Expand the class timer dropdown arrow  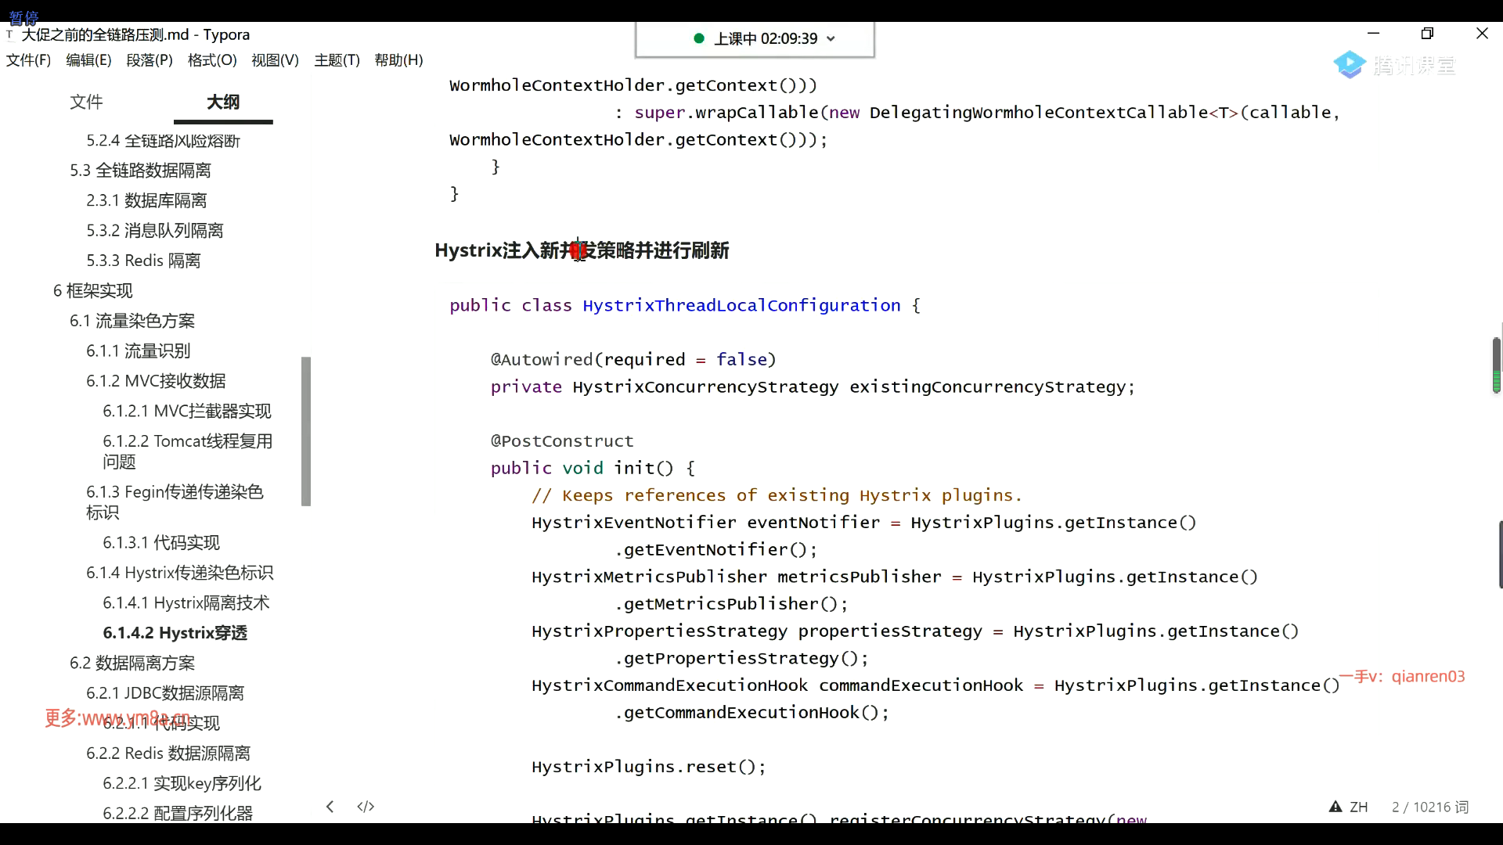(831, 39)
